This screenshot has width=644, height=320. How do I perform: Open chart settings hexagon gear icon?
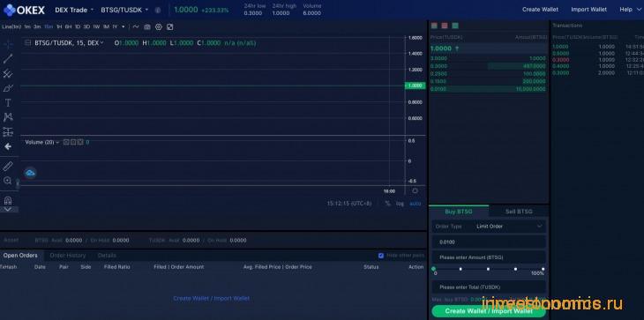159,27
